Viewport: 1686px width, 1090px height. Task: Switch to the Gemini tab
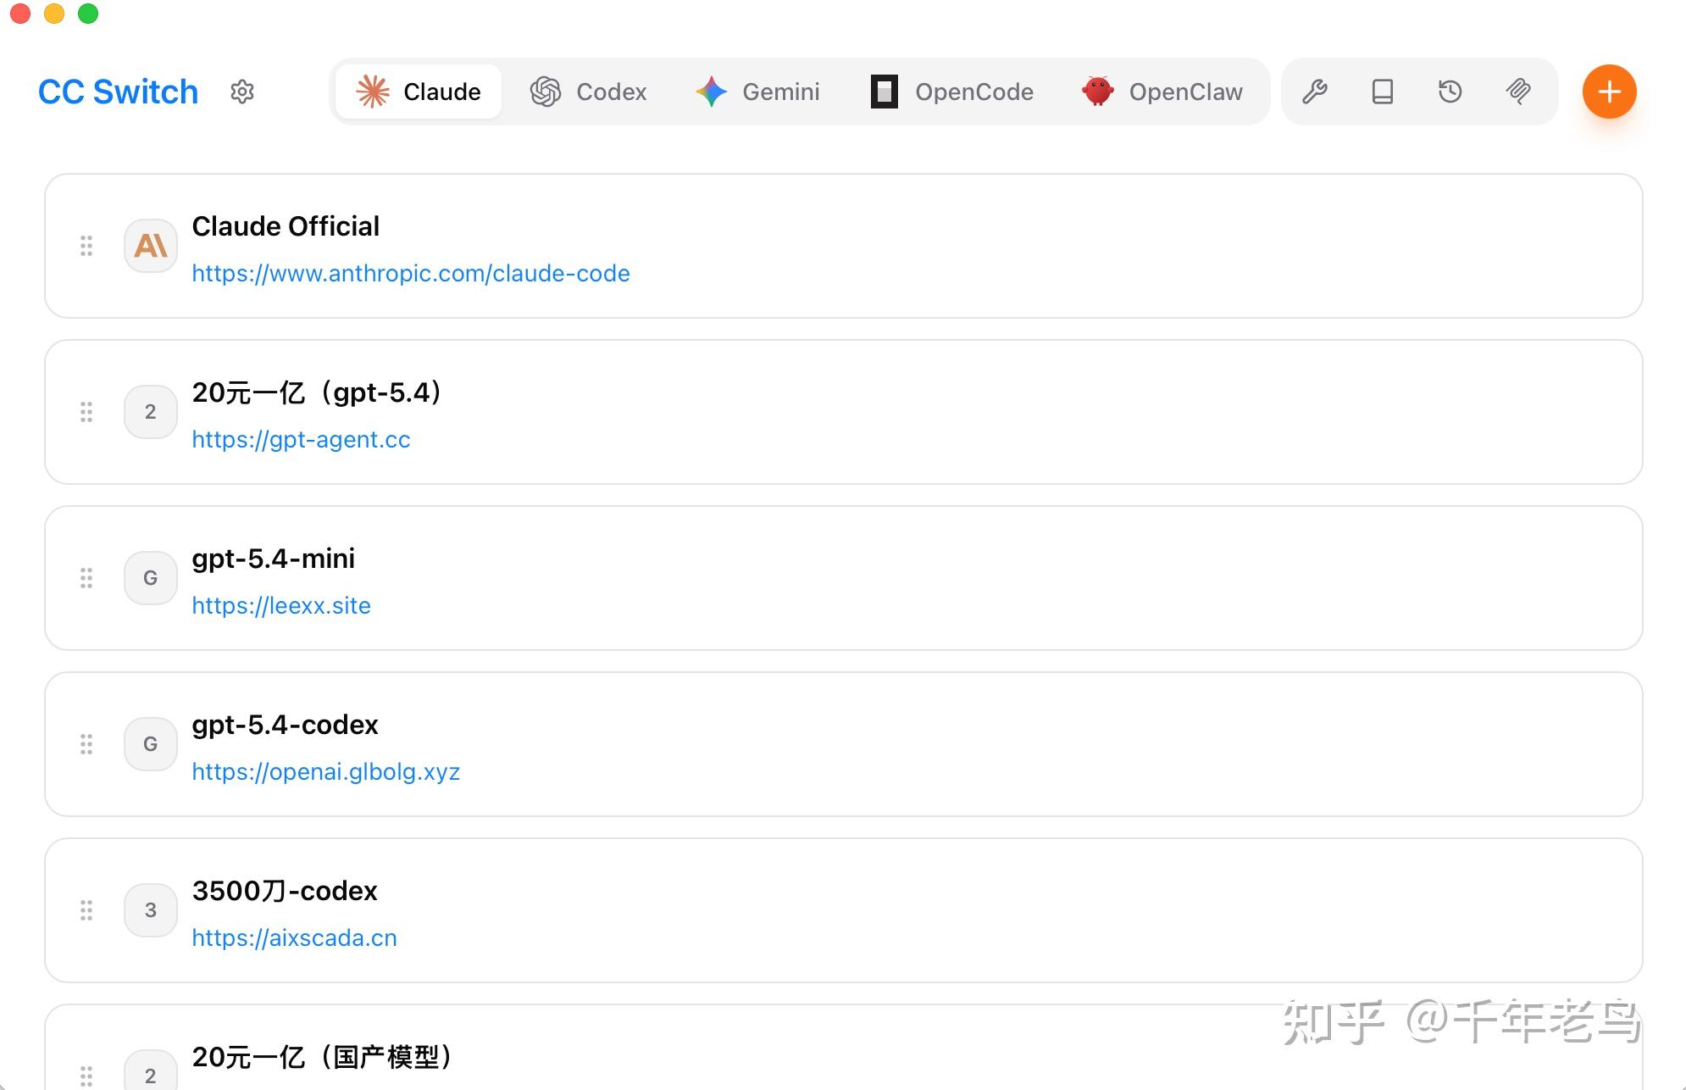point(757,92)
